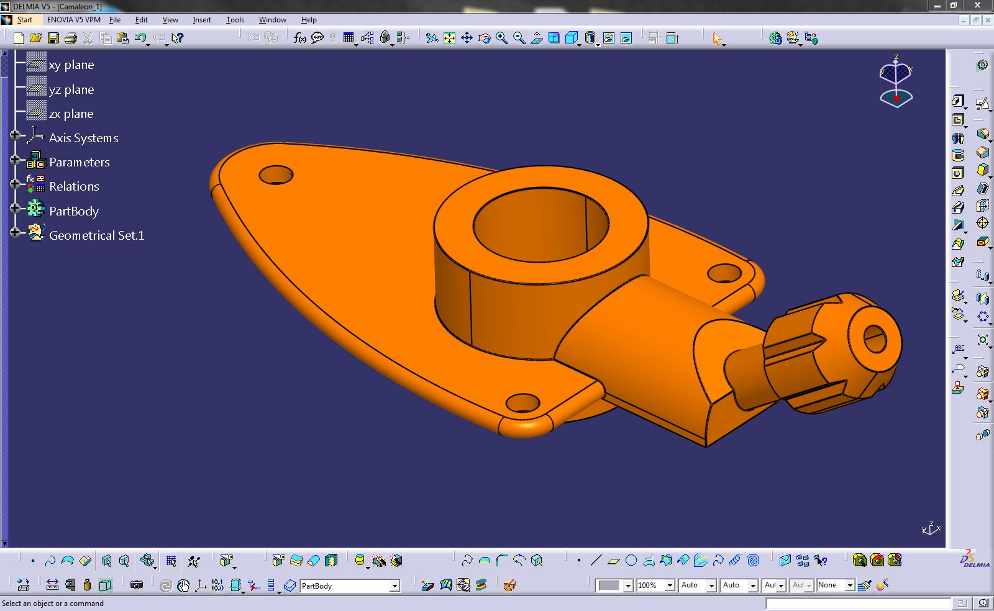
Task: Click the Undo arrow icon
Action: 140,38
